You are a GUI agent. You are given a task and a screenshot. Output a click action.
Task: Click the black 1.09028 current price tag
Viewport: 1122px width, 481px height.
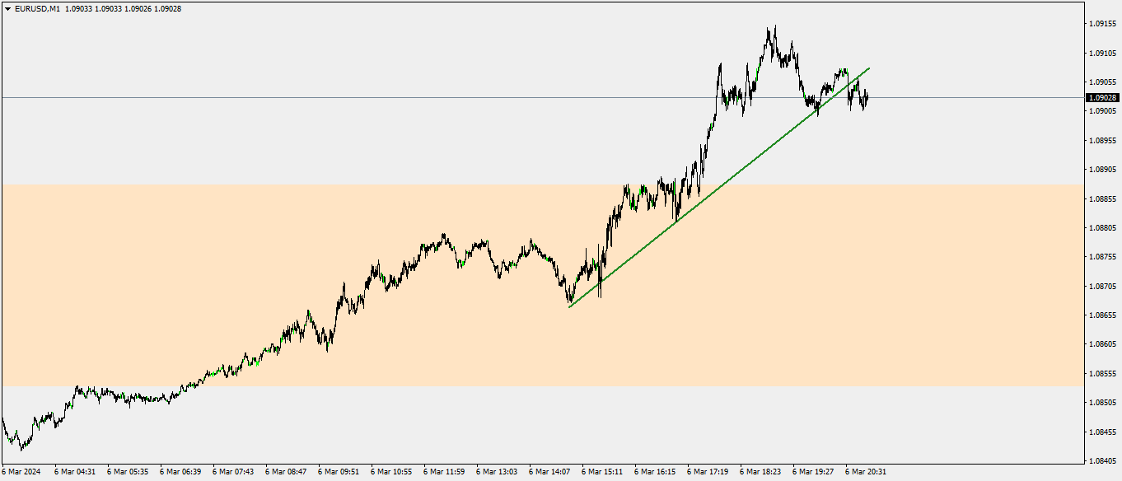click(1103, 98)
